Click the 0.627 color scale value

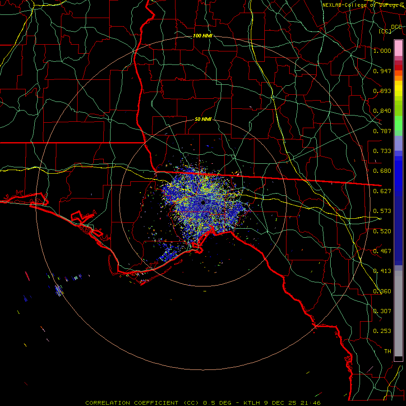click(x=382, y=191)
